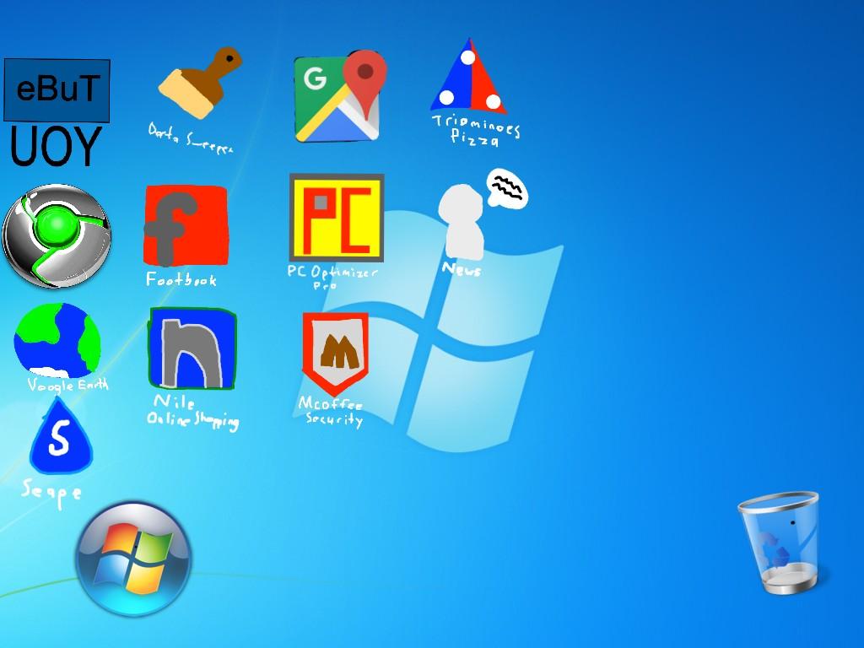Launch PC Optimizer Pro icon

point(337,218)
